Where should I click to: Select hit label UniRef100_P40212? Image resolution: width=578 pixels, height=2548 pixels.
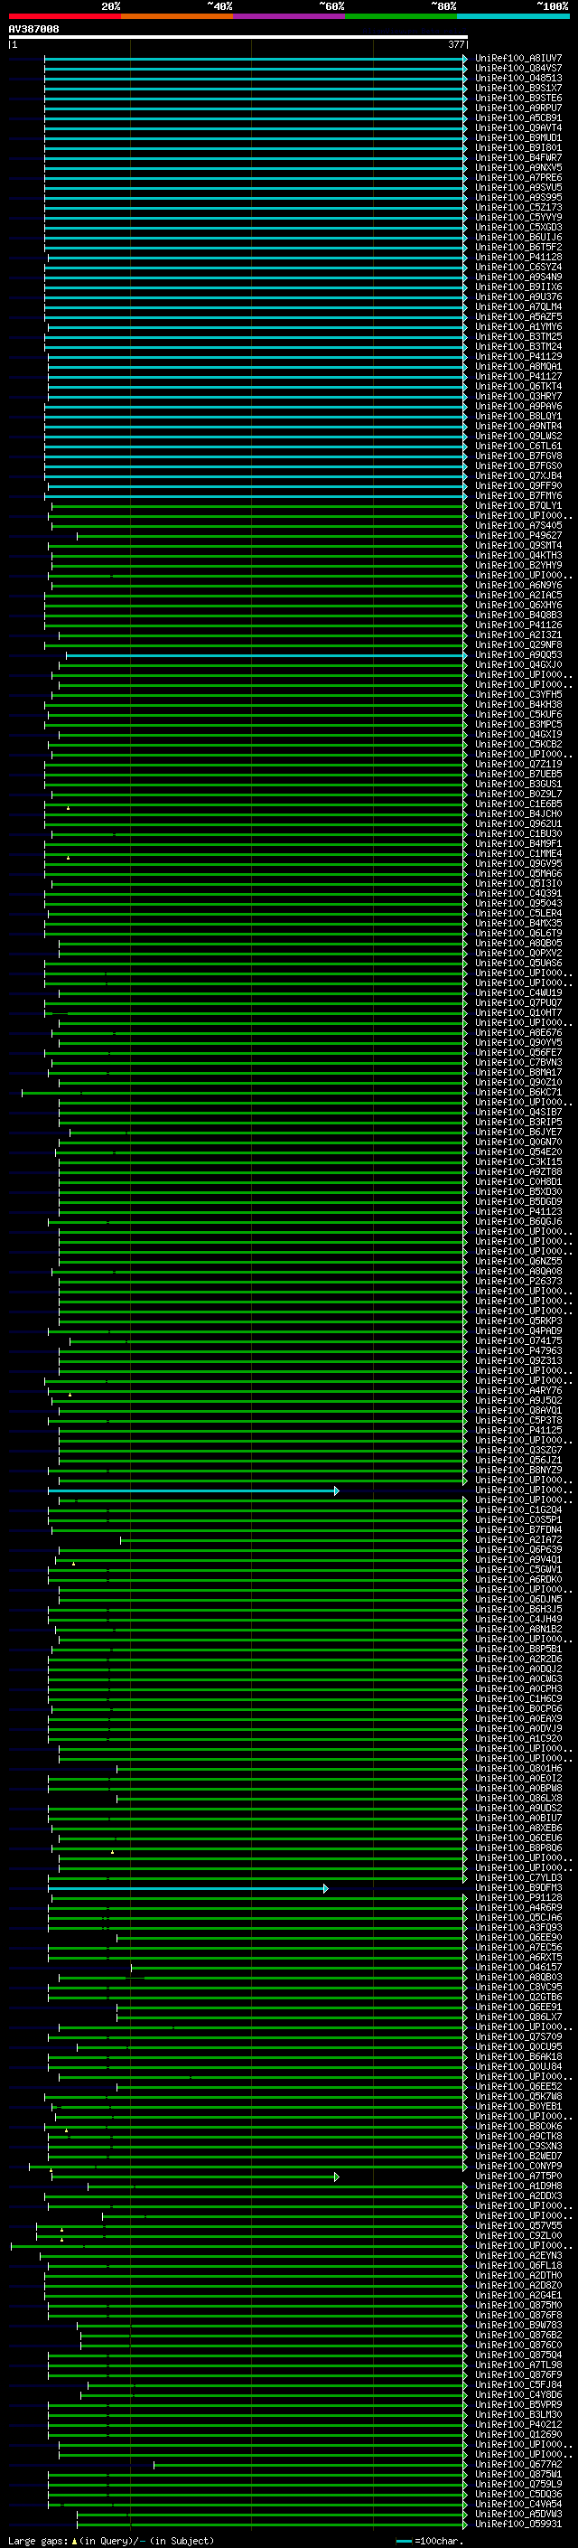[x=518, y=2425]
